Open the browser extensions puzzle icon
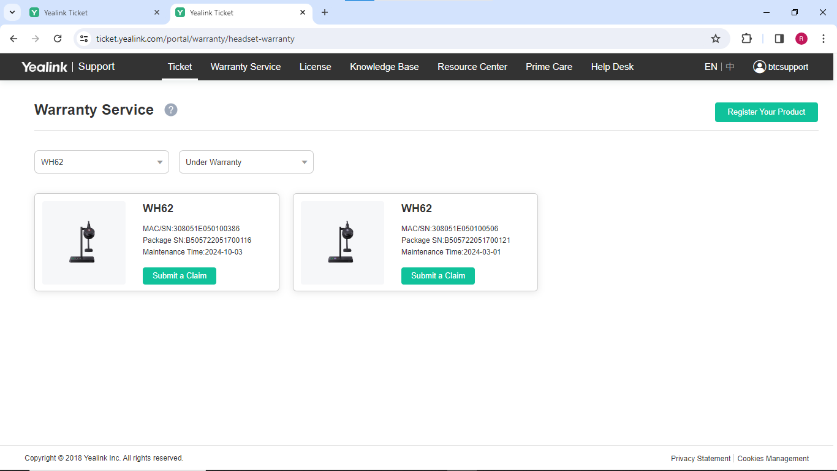This screenshot has height=471, width=837. click(x=746, y=39)
